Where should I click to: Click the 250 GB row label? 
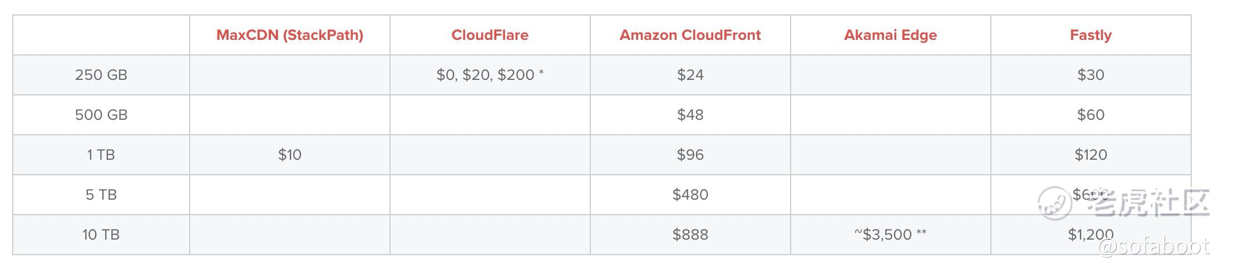(101, 75)
